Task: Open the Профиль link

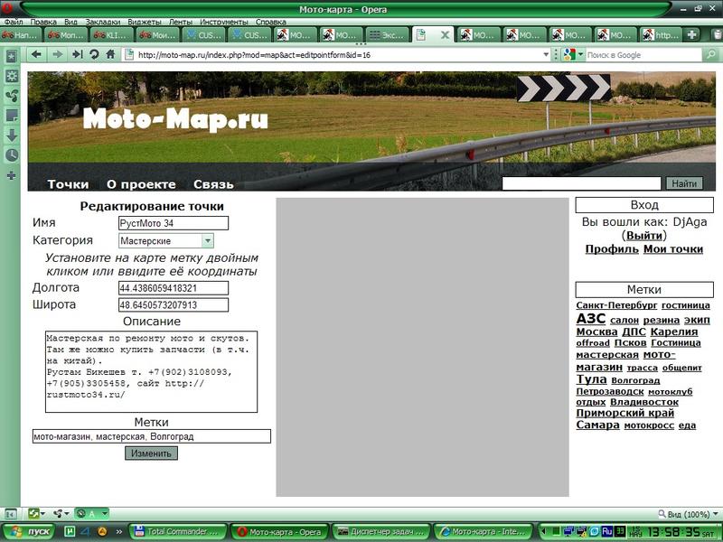Action: click(612, 249)
